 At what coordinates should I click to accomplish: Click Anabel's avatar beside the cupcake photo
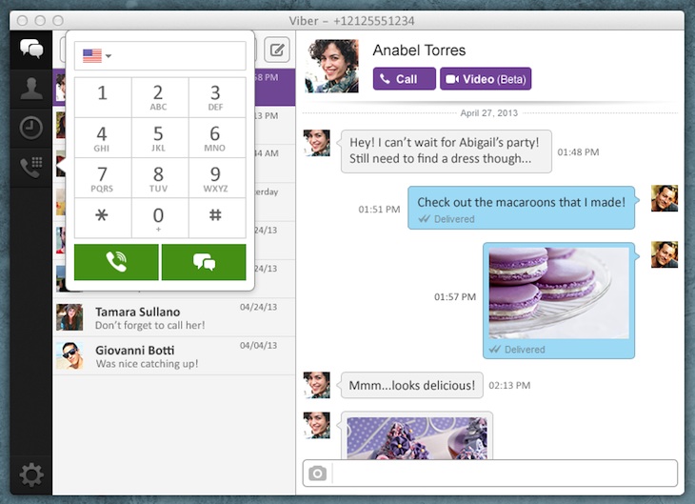pyautogui.click(x=316, y=426)
